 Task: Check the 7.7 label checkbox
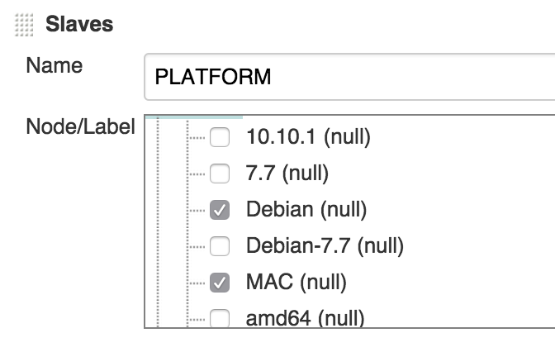220,174
